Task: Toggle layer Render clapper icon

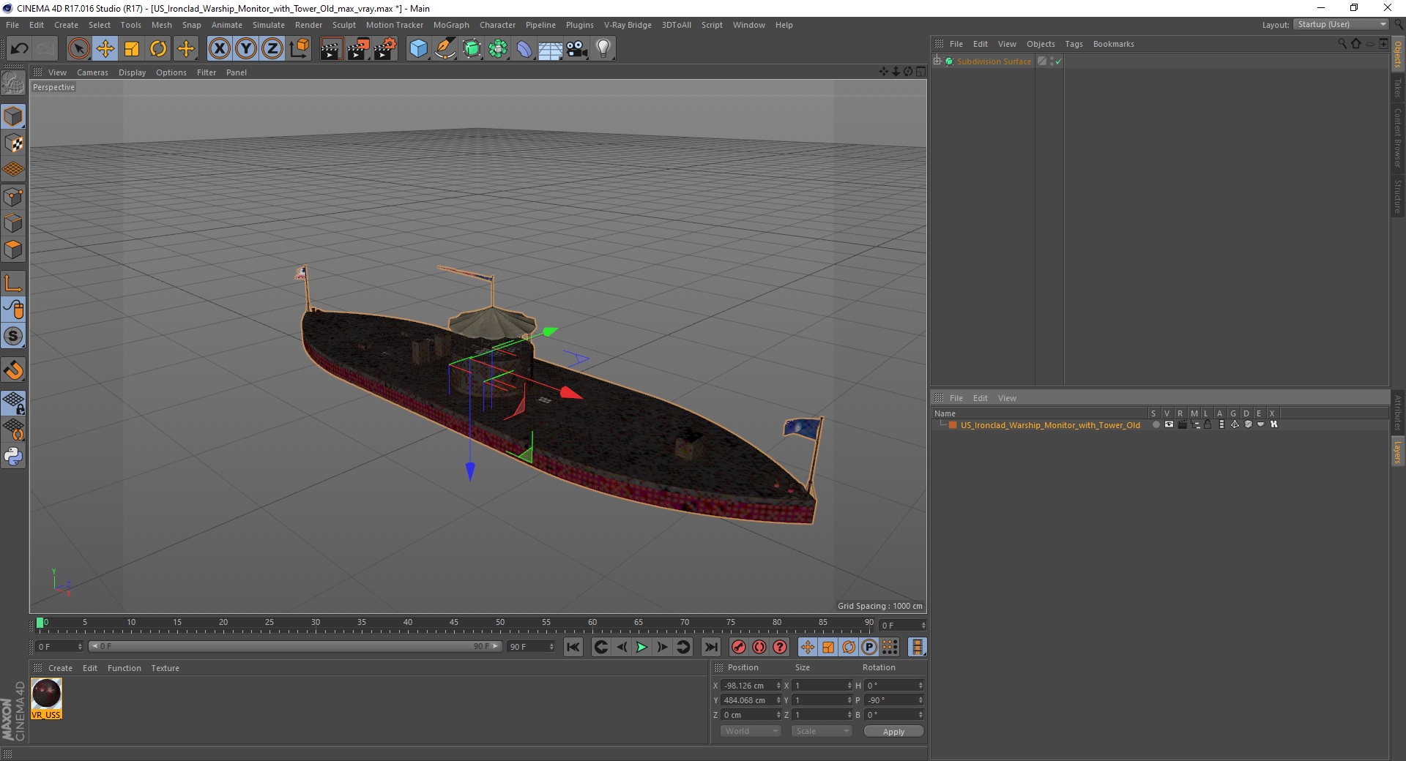Action: pos(1182,424)
